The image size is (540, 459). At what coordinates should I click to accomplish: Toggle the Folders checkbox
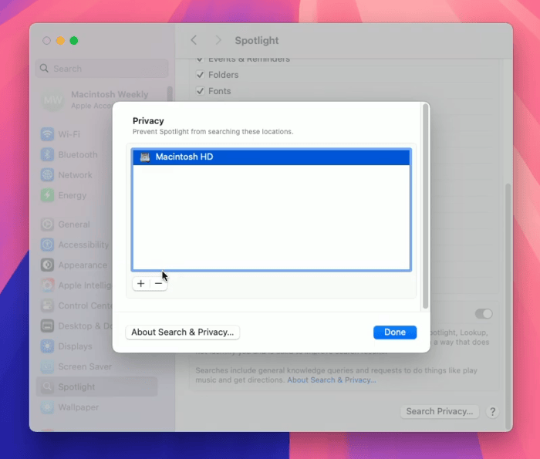pyautogui.click(x=200, y=75)
